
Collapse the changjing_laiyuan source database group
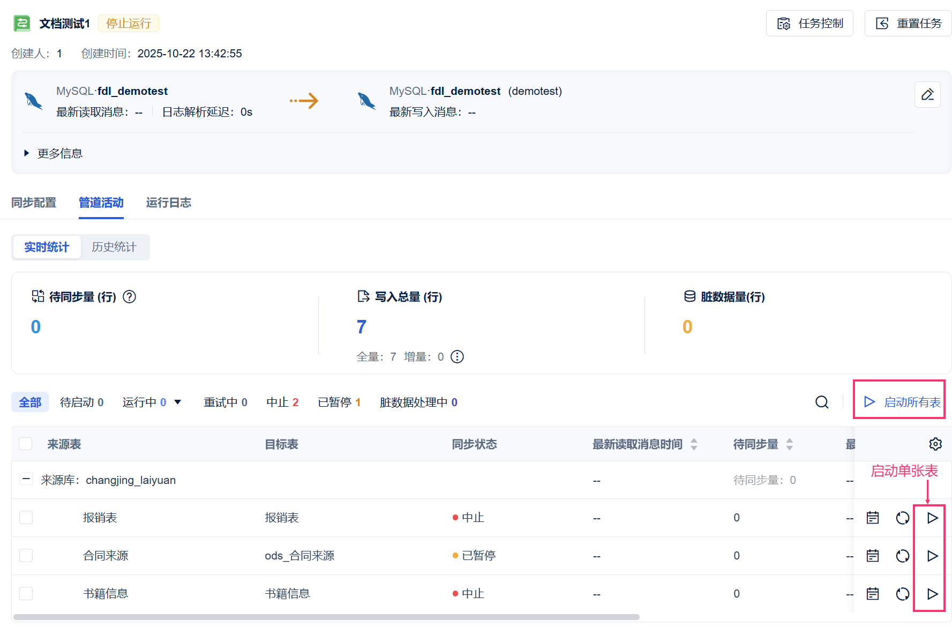click(26, 479)
